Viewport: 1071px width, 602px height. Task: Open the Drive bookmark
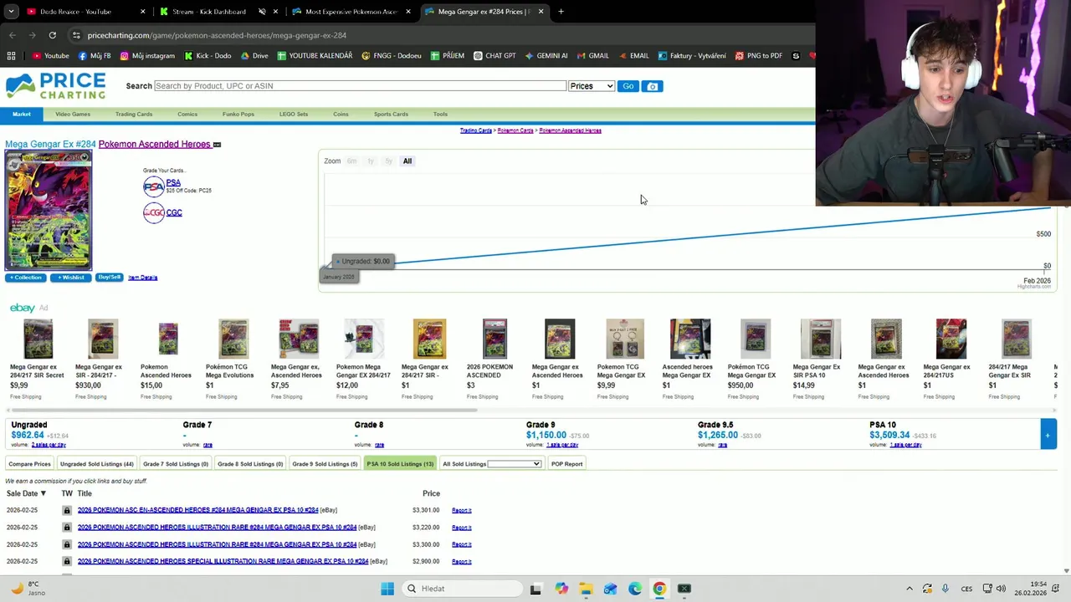tap(254, 56)
